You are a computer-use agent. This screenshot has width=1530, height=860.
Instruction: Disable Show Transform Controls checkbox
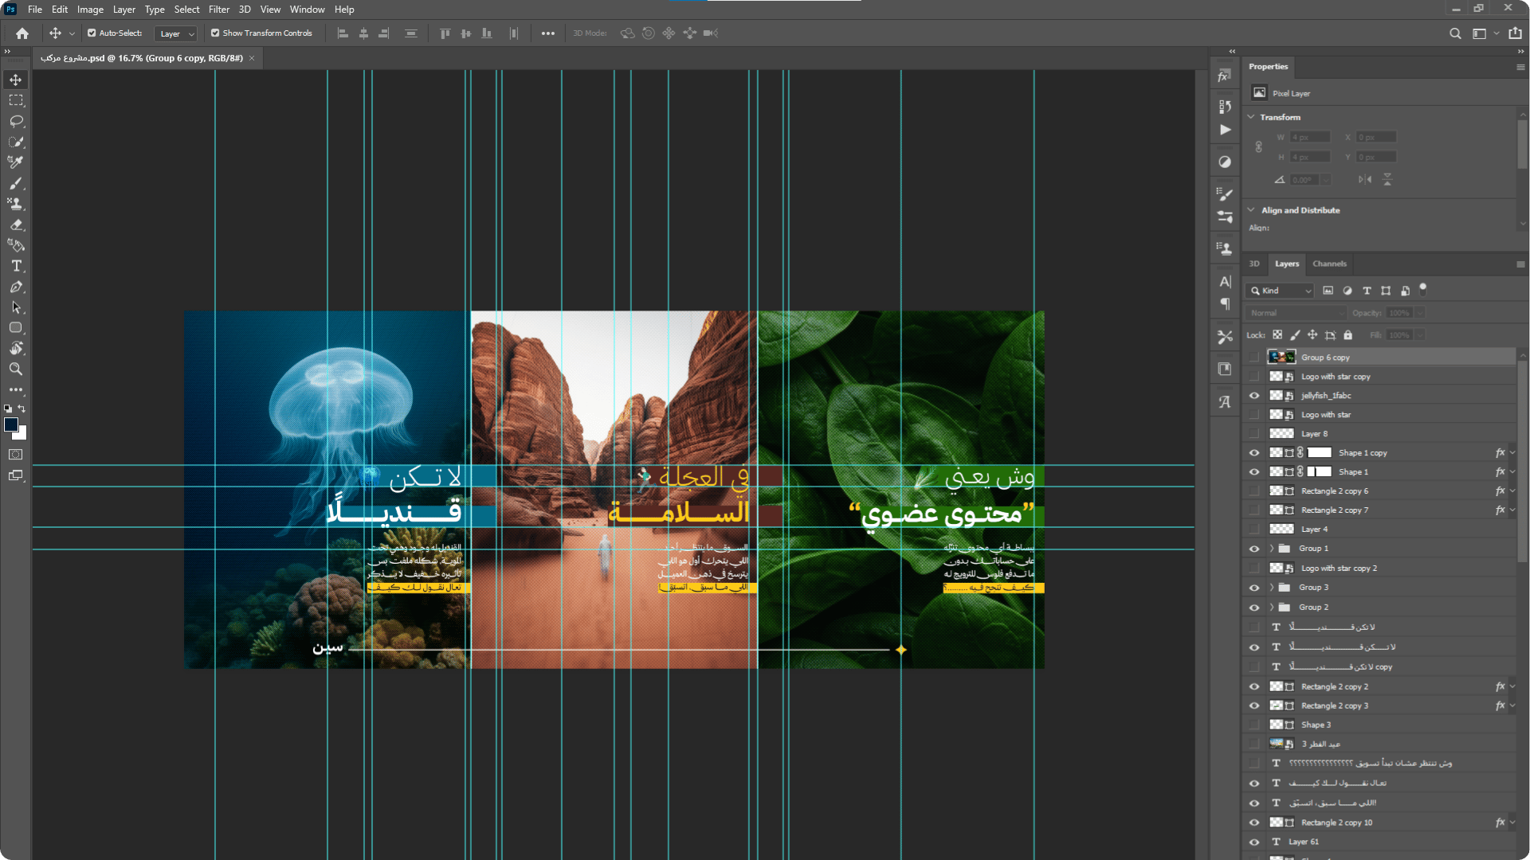215,33
